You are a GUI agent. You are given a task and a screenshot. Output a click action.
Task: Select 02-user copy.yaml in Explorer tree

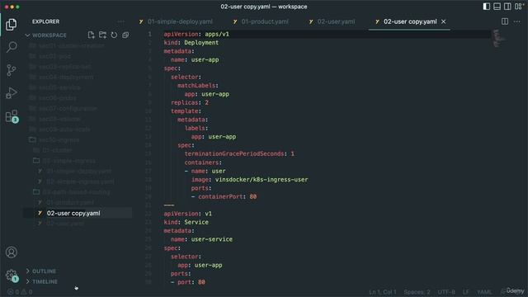(78, 213)
